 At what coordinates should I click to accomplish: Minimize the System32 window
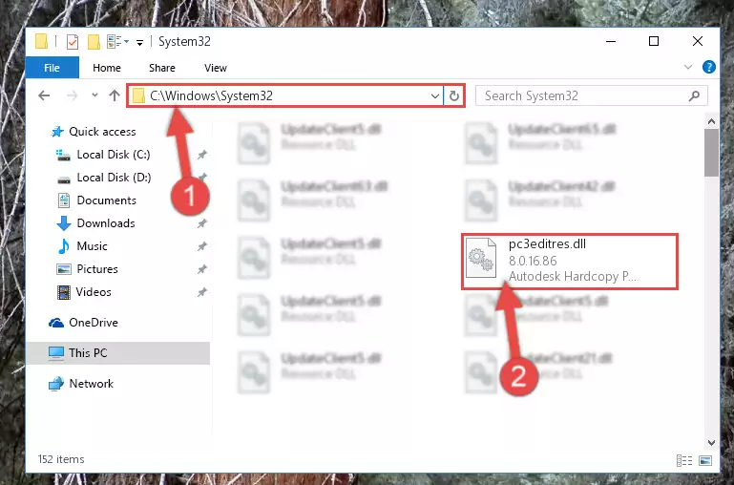click(x=611, y=42)
